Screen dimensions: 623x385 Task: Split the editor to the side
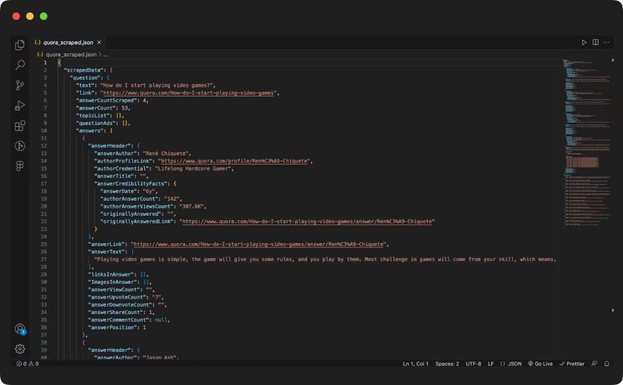click(x=596, y=42)
